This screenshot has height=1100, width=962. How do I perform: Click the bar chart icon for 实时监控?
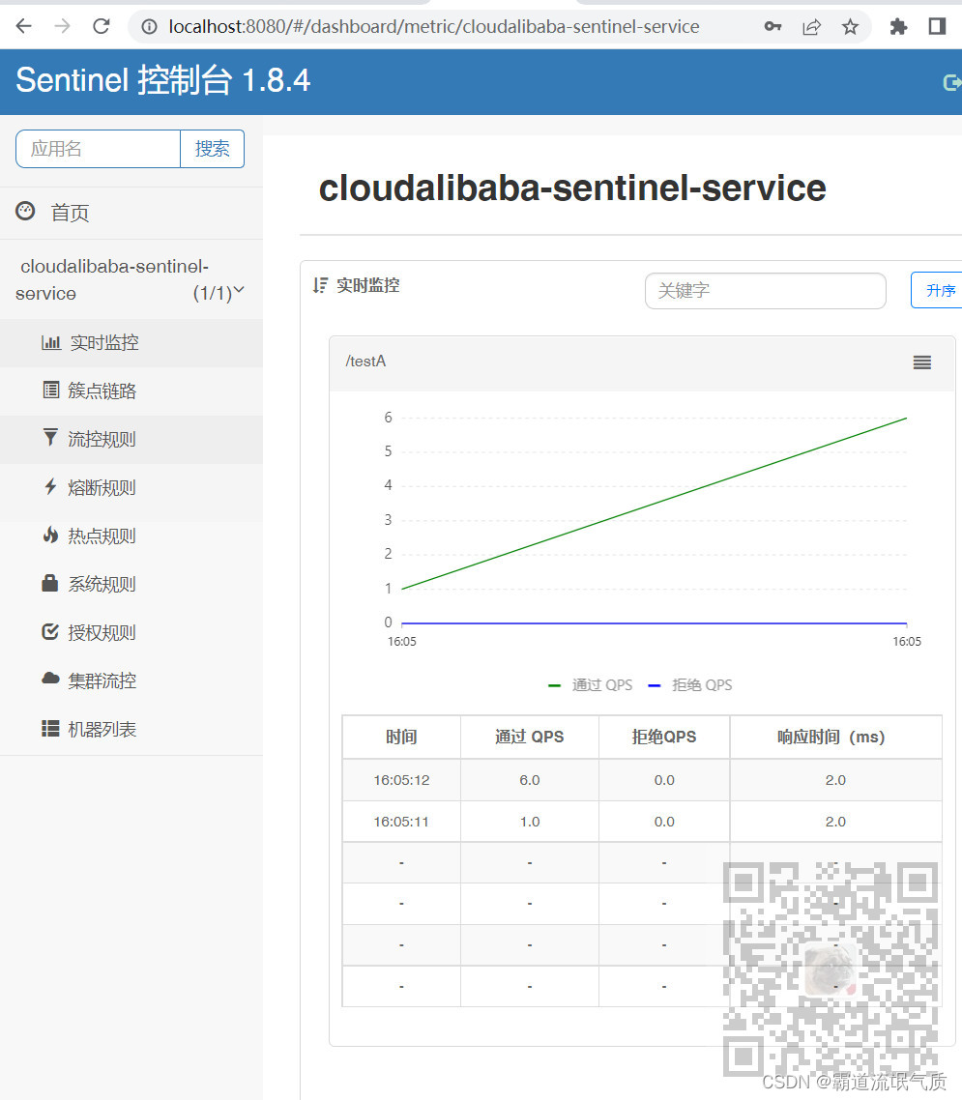coord(50,342)
